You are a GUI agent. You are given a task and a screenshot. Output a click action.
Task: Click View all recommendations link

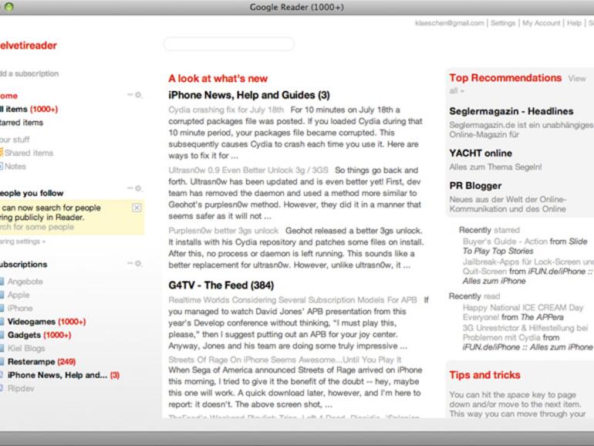click(576, 79)
